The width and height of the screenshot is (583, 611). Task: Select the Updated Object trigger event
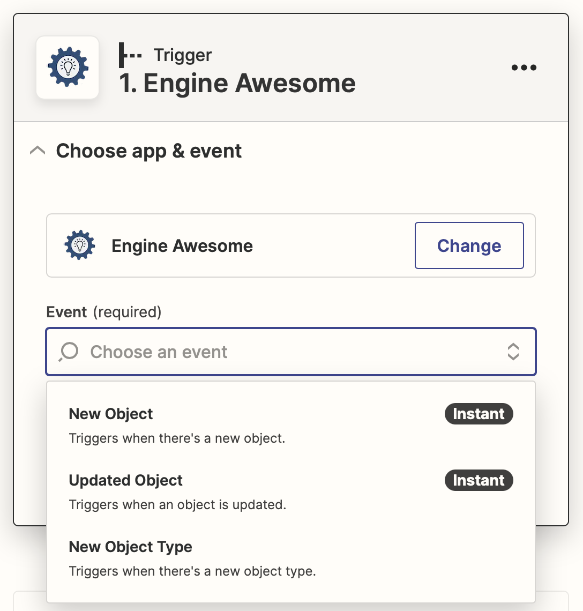[x=125, y=480]
